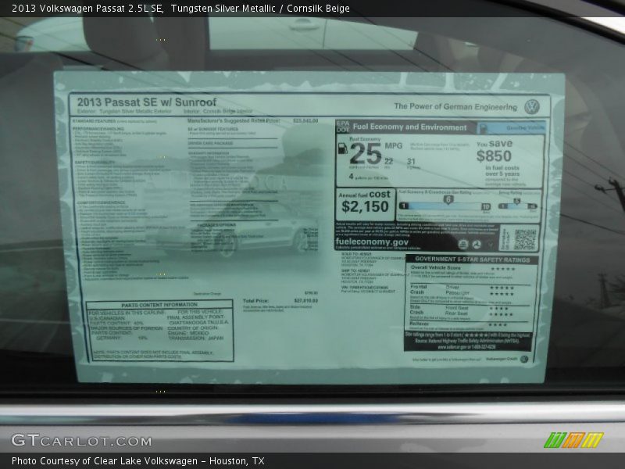Click the Total Price amount
The width and height of the screenshot is (625, 469).
[305, 300]
